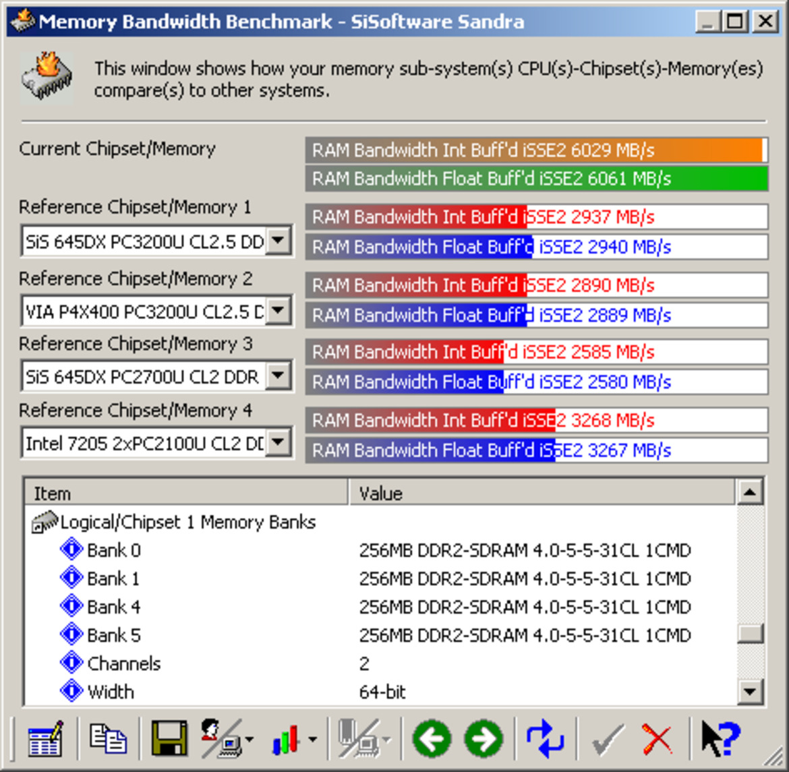Image resolution: width=789 pixels, height=772 pixels.
Task: Select the Bank 5 row
Action: 380,635
